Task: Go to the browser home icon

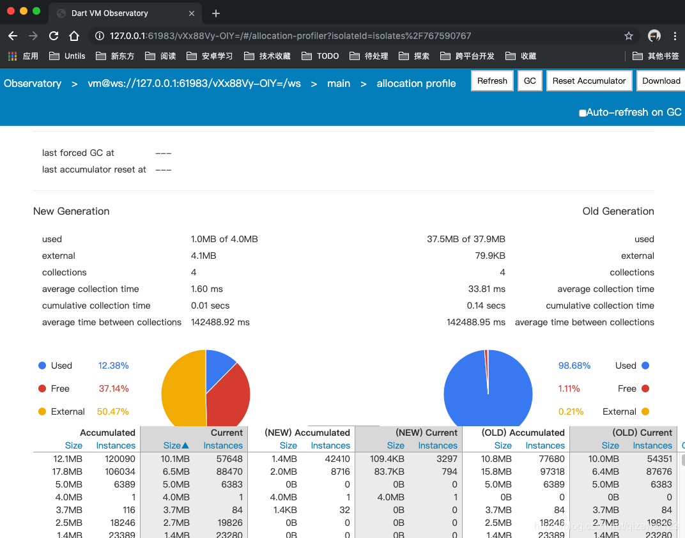Action: coord(74,36)
